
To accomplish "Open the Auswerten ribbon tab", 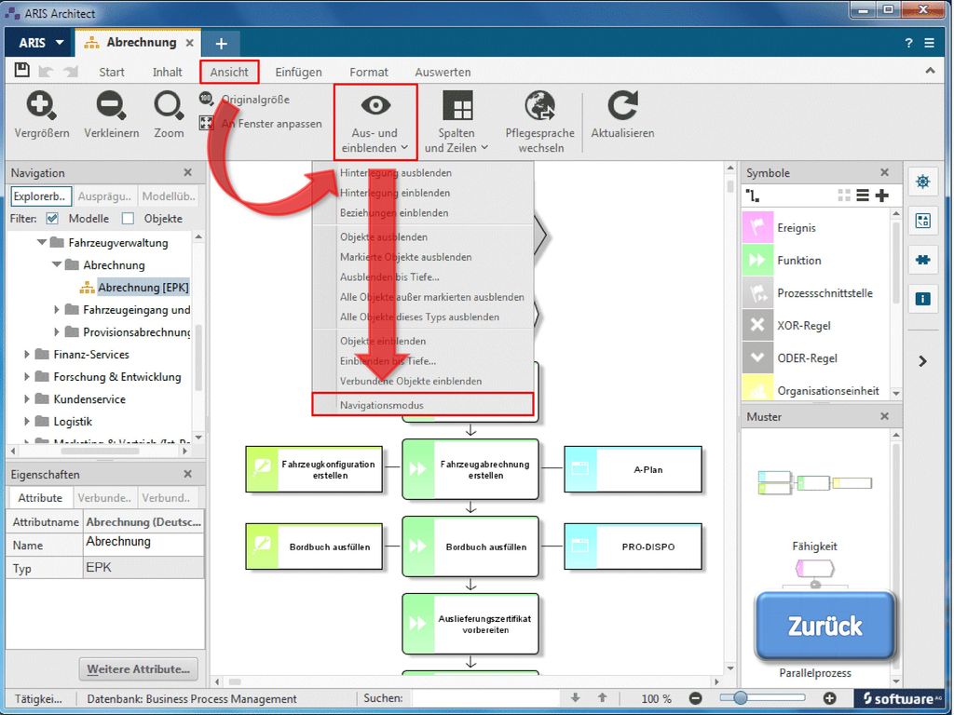I will click(443, 72).
